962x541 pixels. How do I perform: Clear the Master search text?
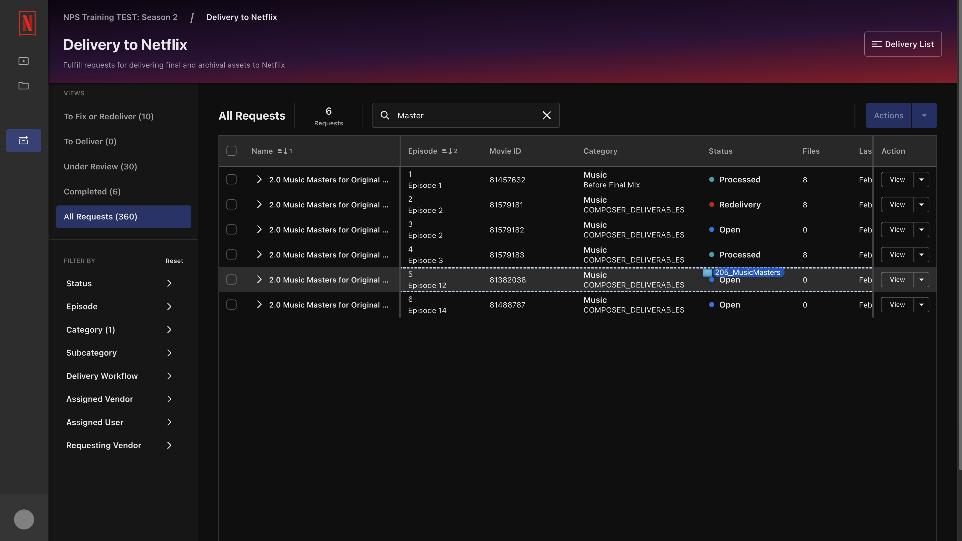[x=547, y=115]
